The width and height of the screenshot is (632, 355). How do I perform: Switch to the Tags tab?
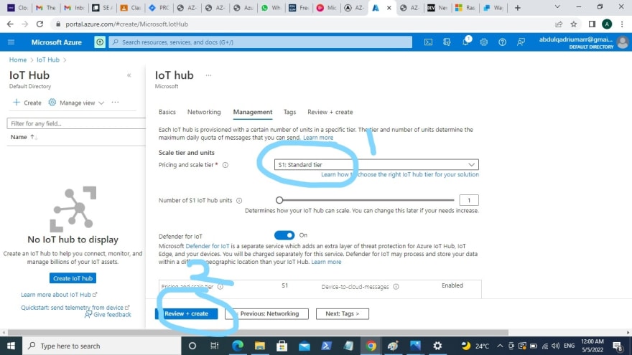pyautogui.click(x=289, y=112)
